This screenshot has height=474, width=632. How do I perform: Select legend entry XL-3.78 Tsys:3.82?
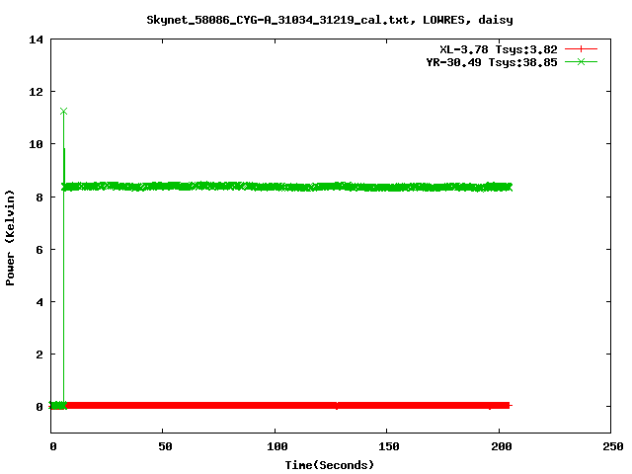[498, 49]
